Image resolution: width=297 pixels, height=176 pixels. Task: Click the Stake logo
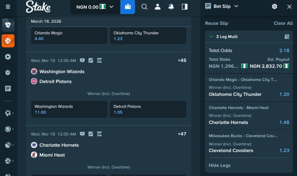(x=38, y=7)
